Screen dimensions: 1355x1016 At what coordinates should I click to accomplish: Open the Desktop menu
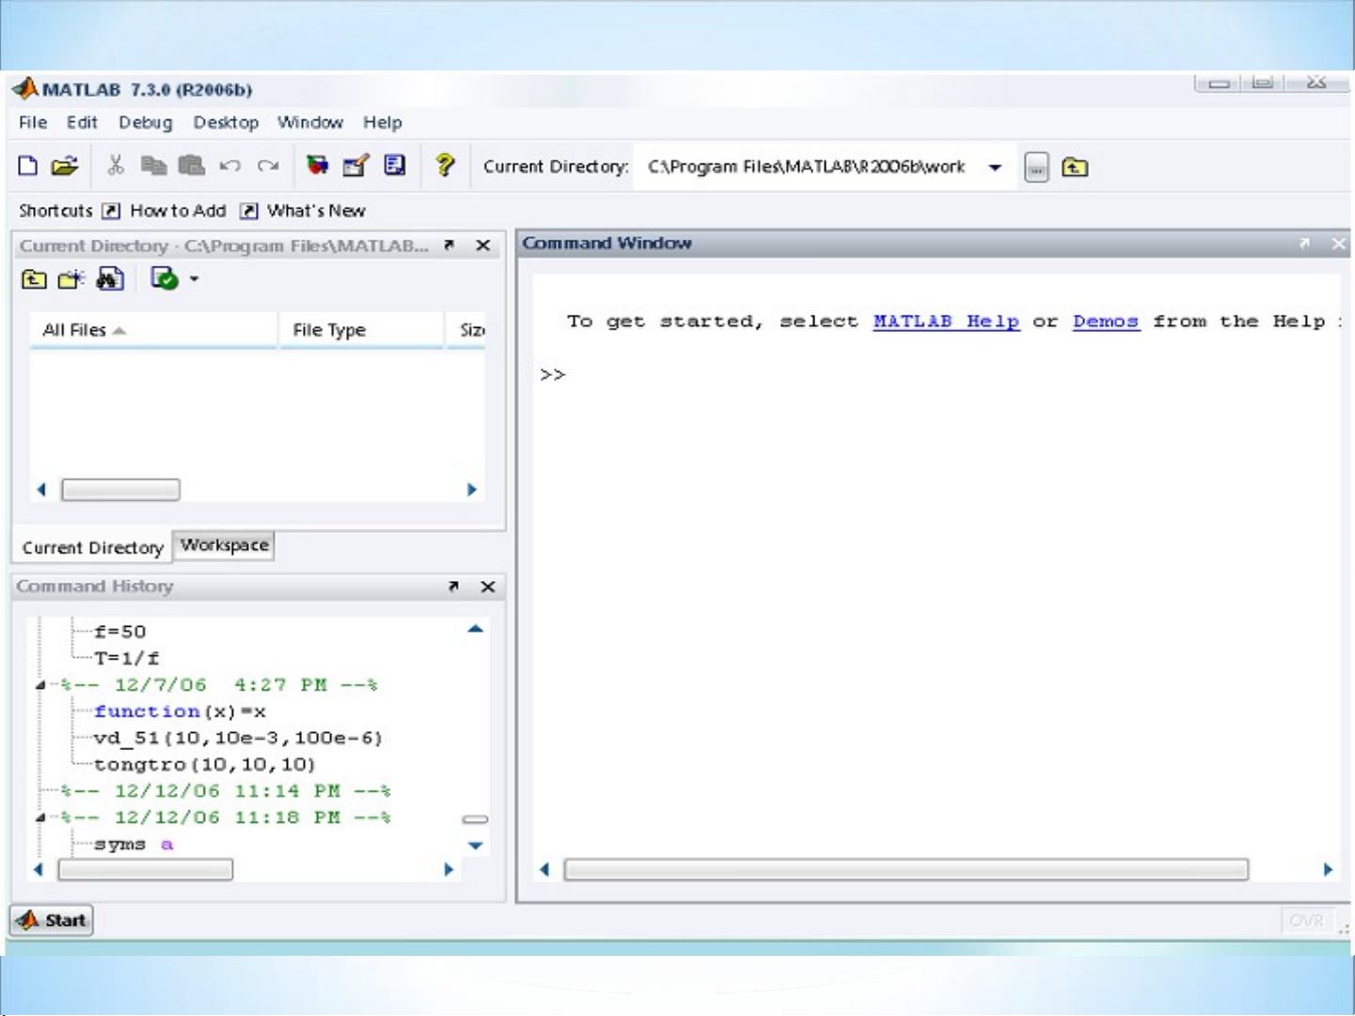click(226, 122)
